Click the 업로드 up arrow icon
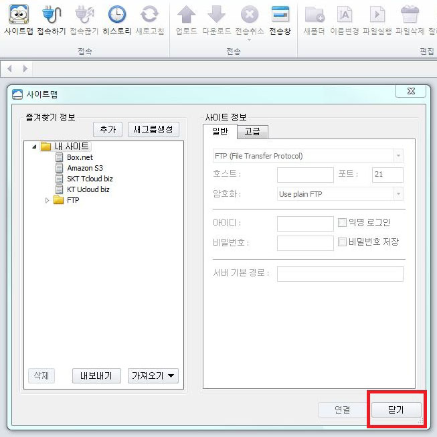 click(187, 15)
